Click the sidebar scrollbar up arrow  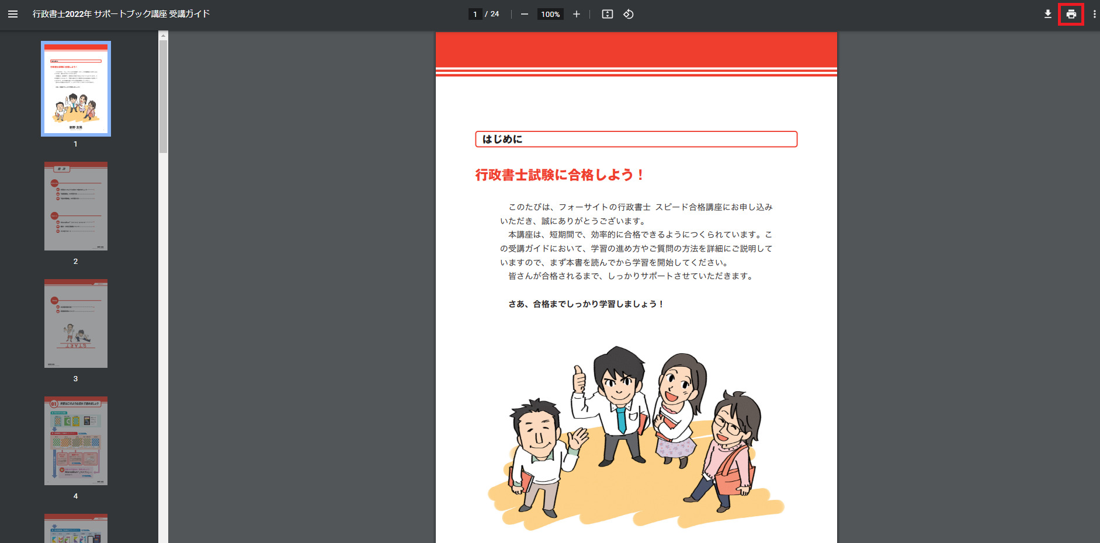pos(163,36)
